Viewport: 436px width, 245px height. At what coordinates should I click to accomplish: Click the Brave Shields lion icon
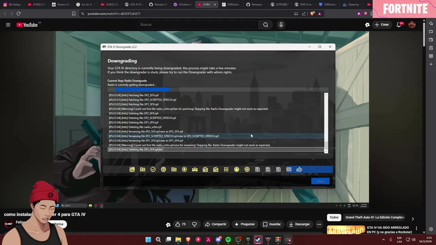pyautogui.click(x=312, y=14)
